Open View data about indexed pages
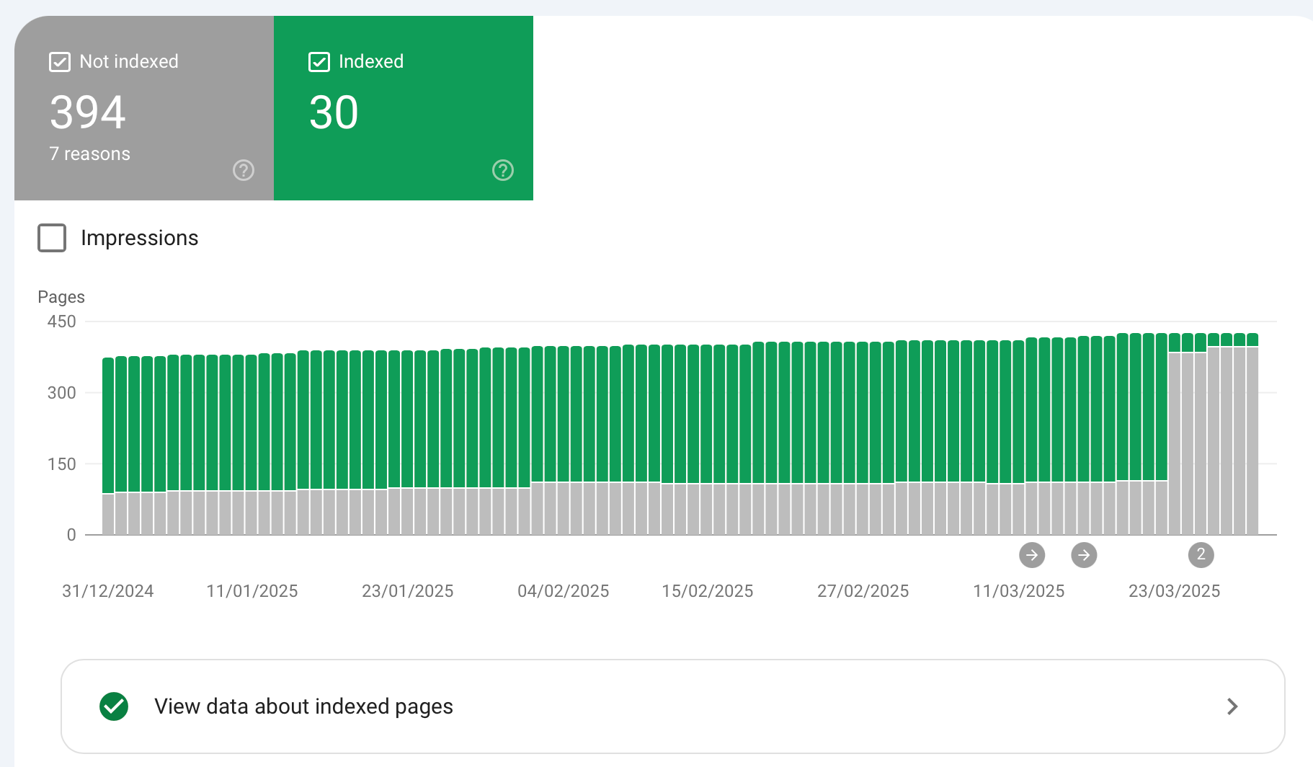The width and height of the screenshot is (1313, 767). pos(303,706)
